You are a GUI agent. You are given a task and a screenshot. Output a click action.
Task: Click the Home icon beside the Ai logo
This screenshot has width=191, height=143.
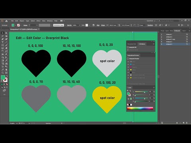(x=6, y=21)
